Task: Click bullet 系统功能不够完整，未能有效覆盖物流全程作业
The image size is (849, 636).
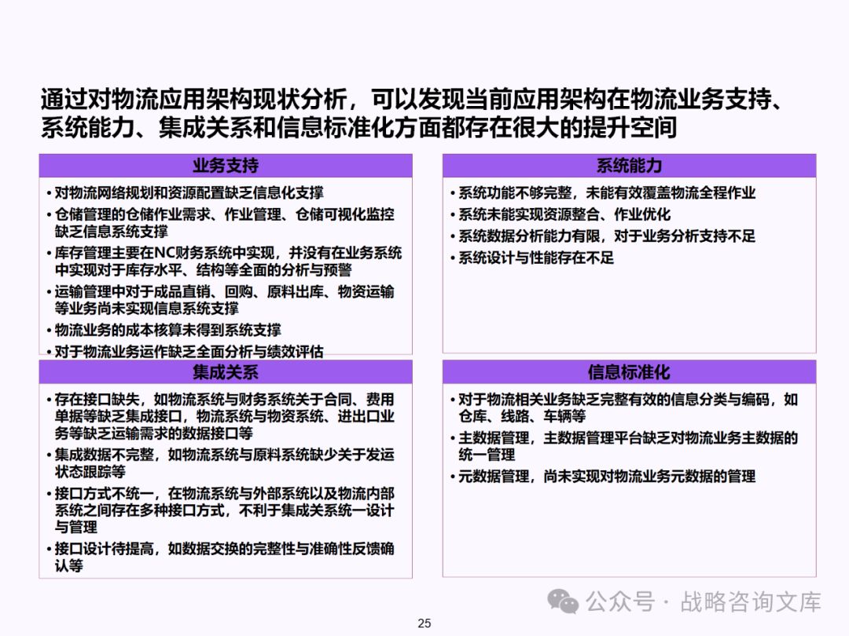Action: pos(603,192)
